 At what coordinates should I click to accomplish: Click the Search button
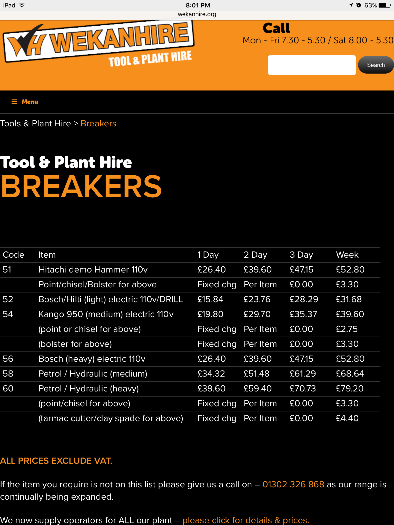click(x=376, y=65)
